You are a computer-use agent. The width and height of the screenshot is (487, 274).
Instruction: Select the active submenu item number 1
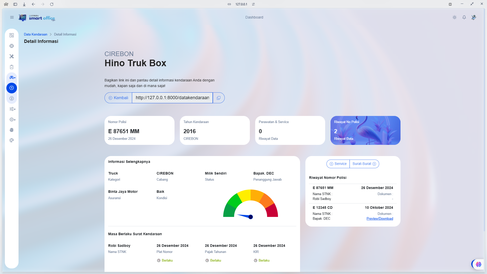click(12, 88)
